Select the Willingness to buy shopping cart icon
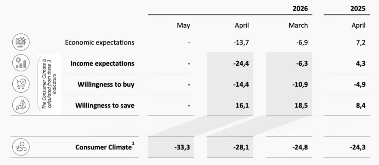The height and width of the screenshot is (165, 379). coord(21,84)
